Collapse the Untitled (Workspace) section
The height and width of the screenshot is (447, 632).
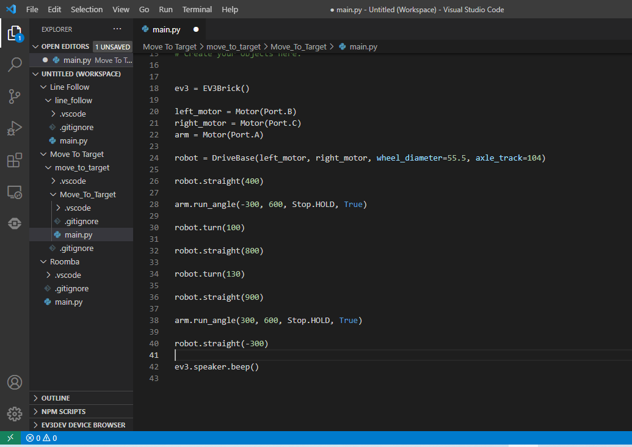tap(35, 74)
